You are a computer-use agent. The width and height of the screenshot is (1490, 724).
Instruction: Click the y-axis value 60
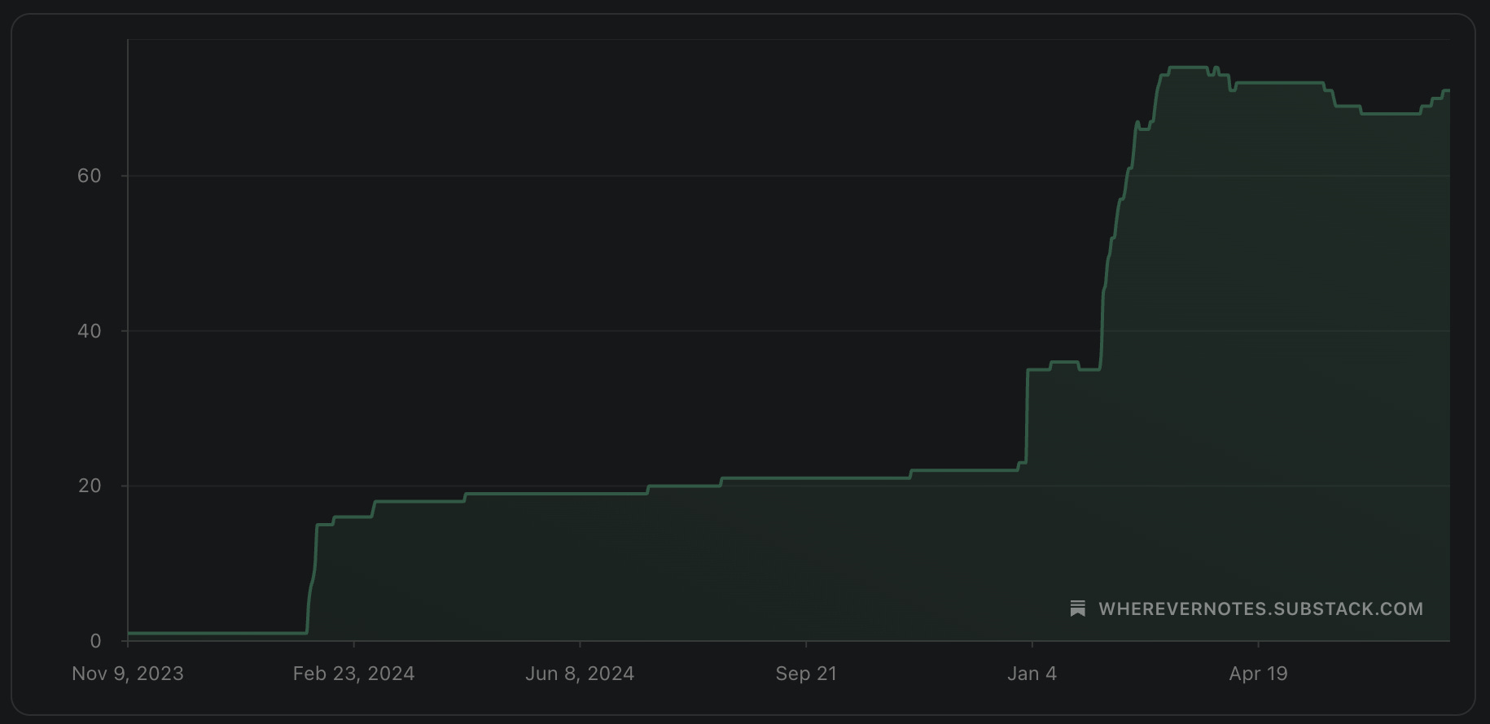coord(90,176)
